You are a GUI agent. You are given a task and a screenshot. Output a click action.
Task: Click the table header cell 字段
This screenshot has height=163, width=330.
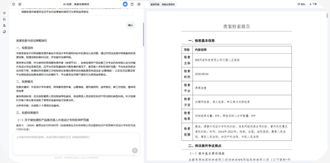187,50
